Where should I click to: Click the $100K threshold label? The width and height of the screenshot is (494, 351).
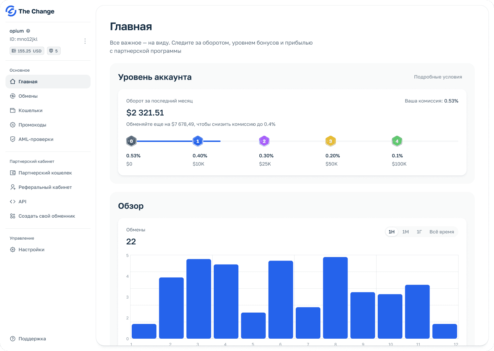click(399, 164)
